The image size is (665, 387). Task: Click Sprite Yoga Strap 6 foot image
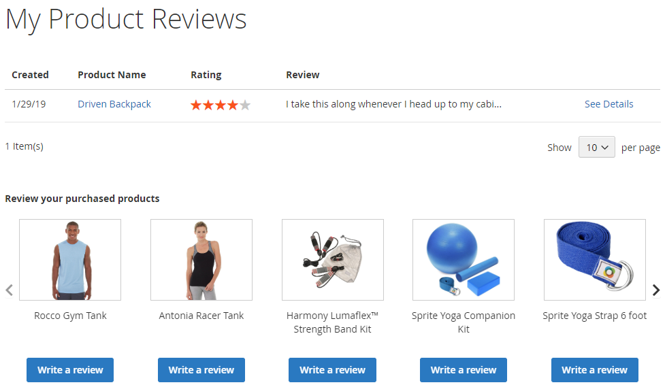coord(595,260)
